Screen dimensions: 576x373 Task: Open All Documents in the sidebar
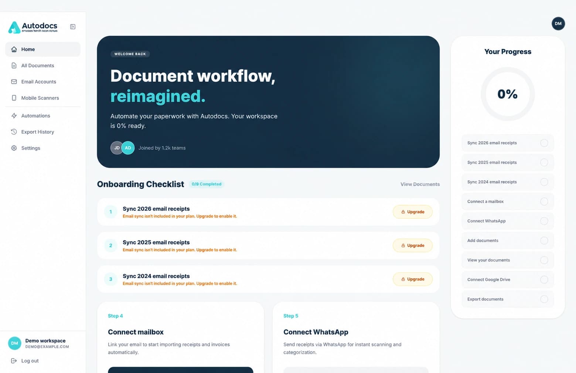(43, 65)
